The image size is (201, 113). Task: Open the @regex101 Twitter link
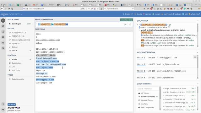coord(128,14)
